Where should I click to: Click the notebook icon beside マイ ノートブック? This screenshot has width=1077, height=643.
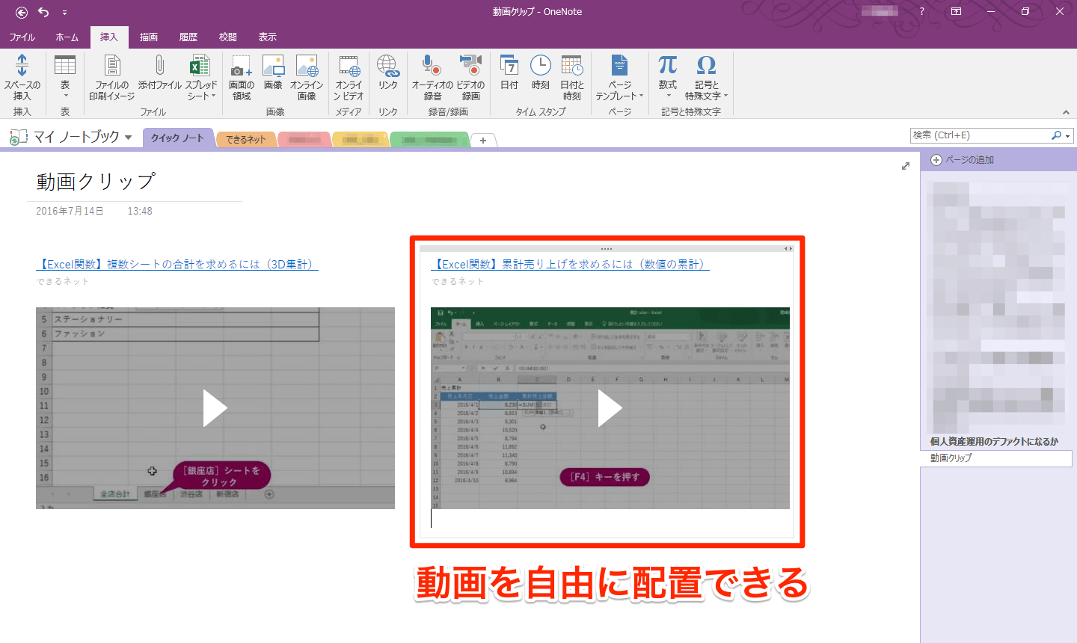point(18,138)
